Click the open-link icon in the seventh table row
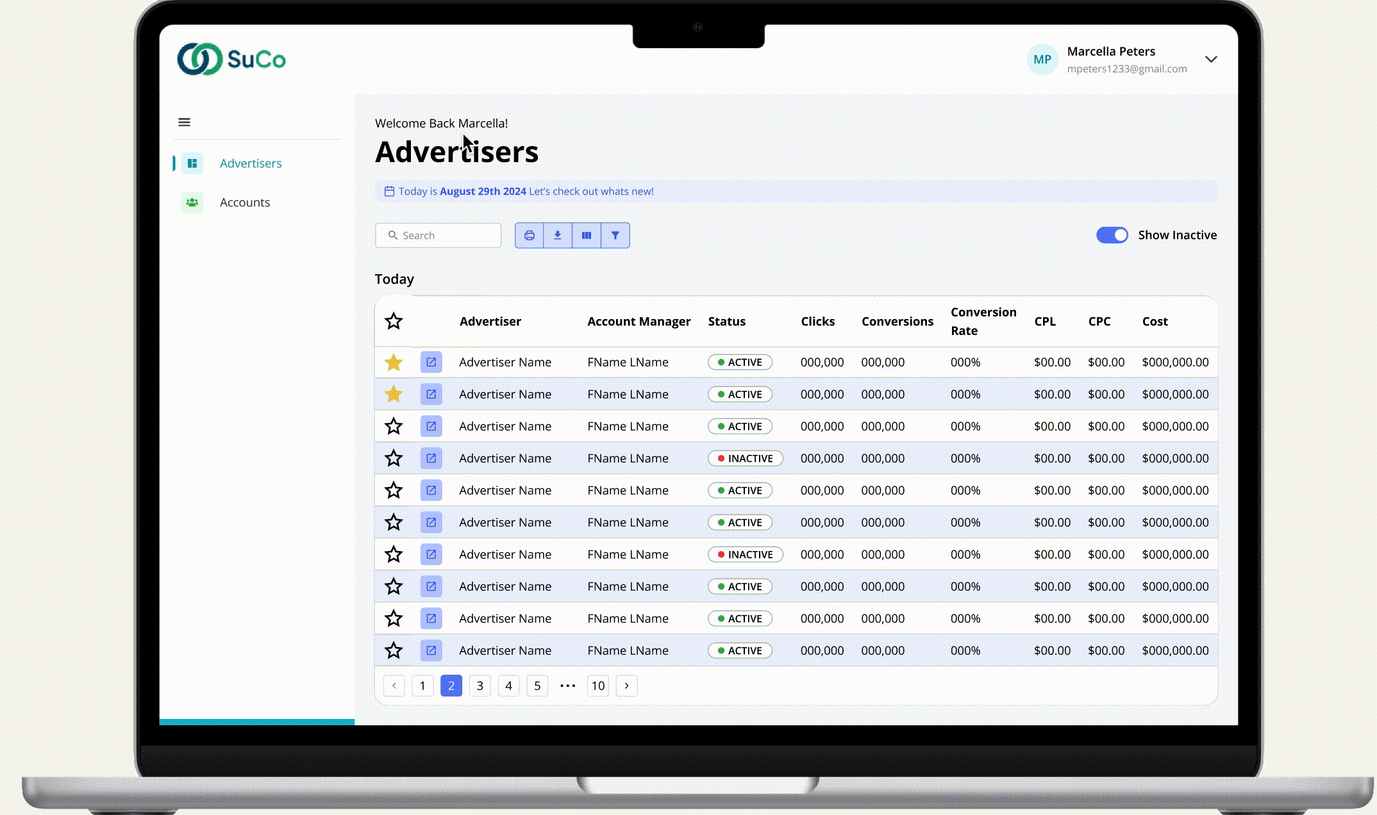The image size is (1377, 815). click(x=431, y=554)
